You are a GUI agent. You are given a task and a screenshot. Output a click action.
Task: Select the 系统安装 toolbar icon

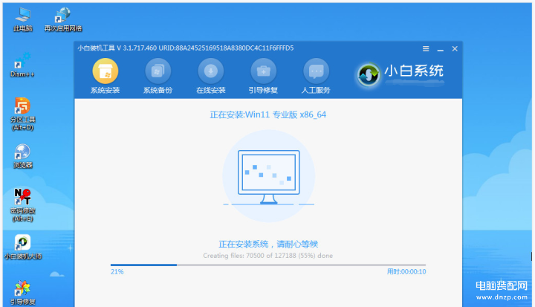(x=105, y=76)
